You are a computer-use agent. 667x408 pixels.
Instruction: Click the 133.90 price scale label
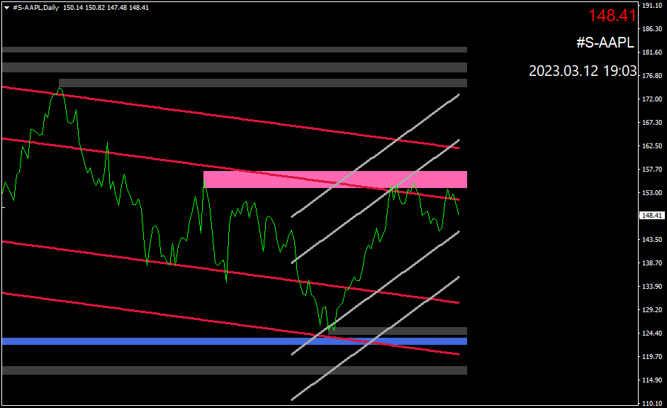(652, 287)
